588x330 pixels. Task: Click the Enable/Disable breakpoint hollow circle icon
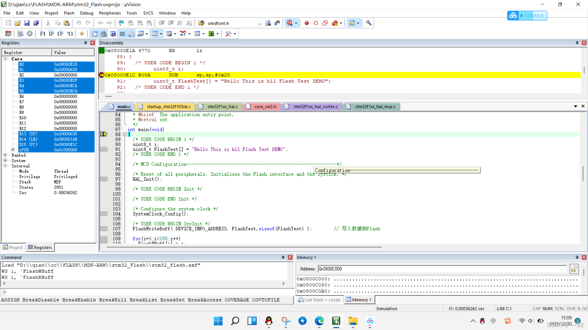316,23
